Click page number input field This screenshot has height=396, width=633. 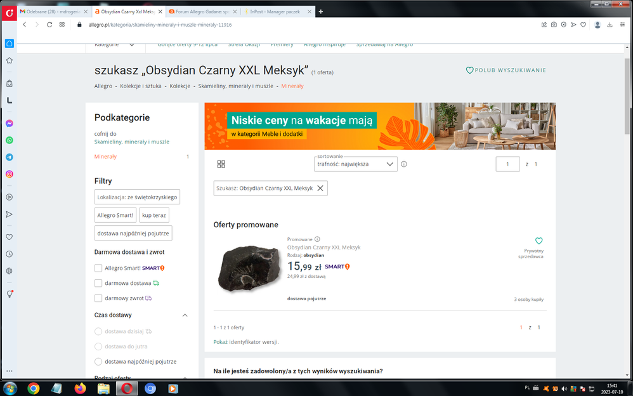(x=507, y=164)
